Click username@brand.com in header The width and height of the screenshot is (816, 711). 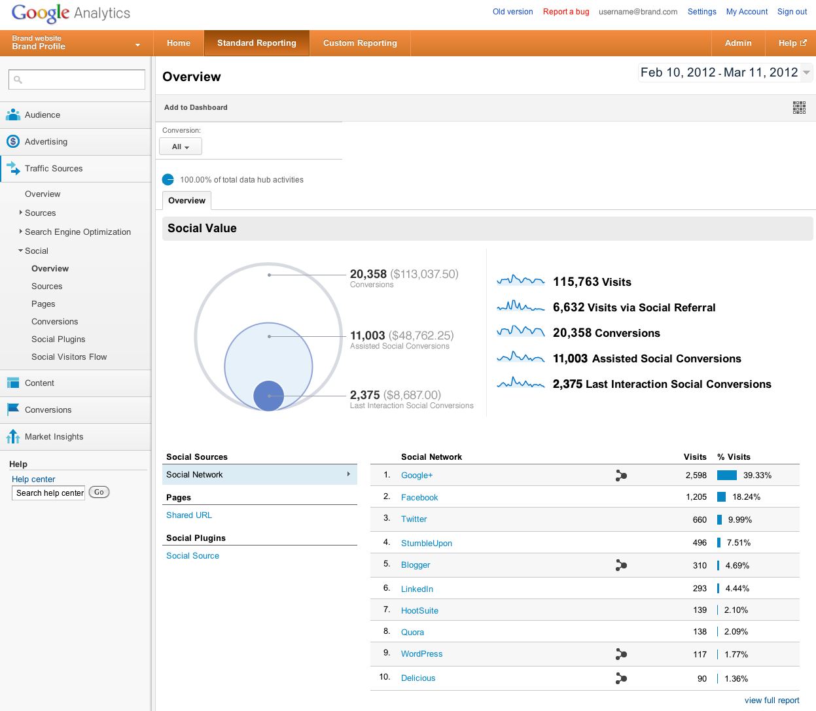pos(638,12)
